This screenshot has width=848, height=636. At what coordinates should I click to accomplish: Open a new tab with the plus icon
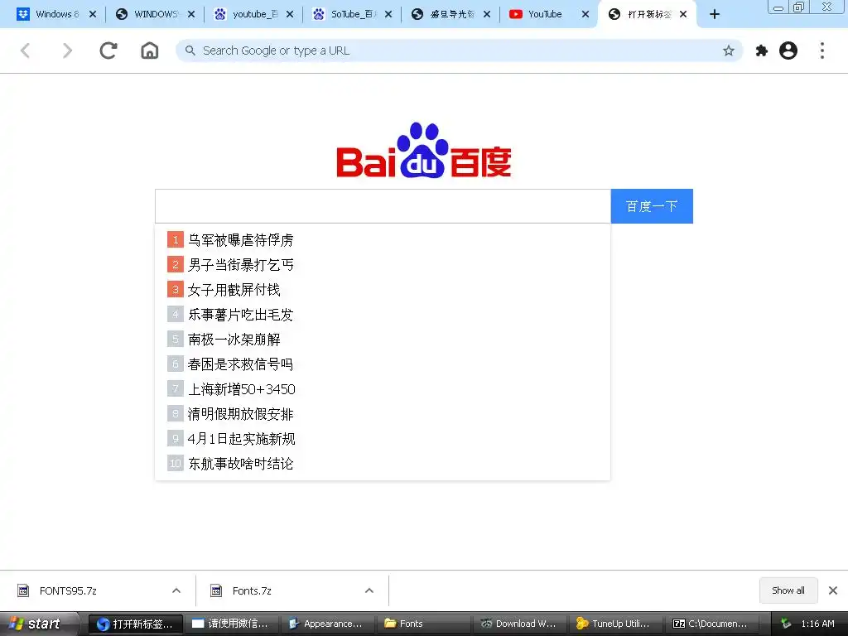click(715, 15)
